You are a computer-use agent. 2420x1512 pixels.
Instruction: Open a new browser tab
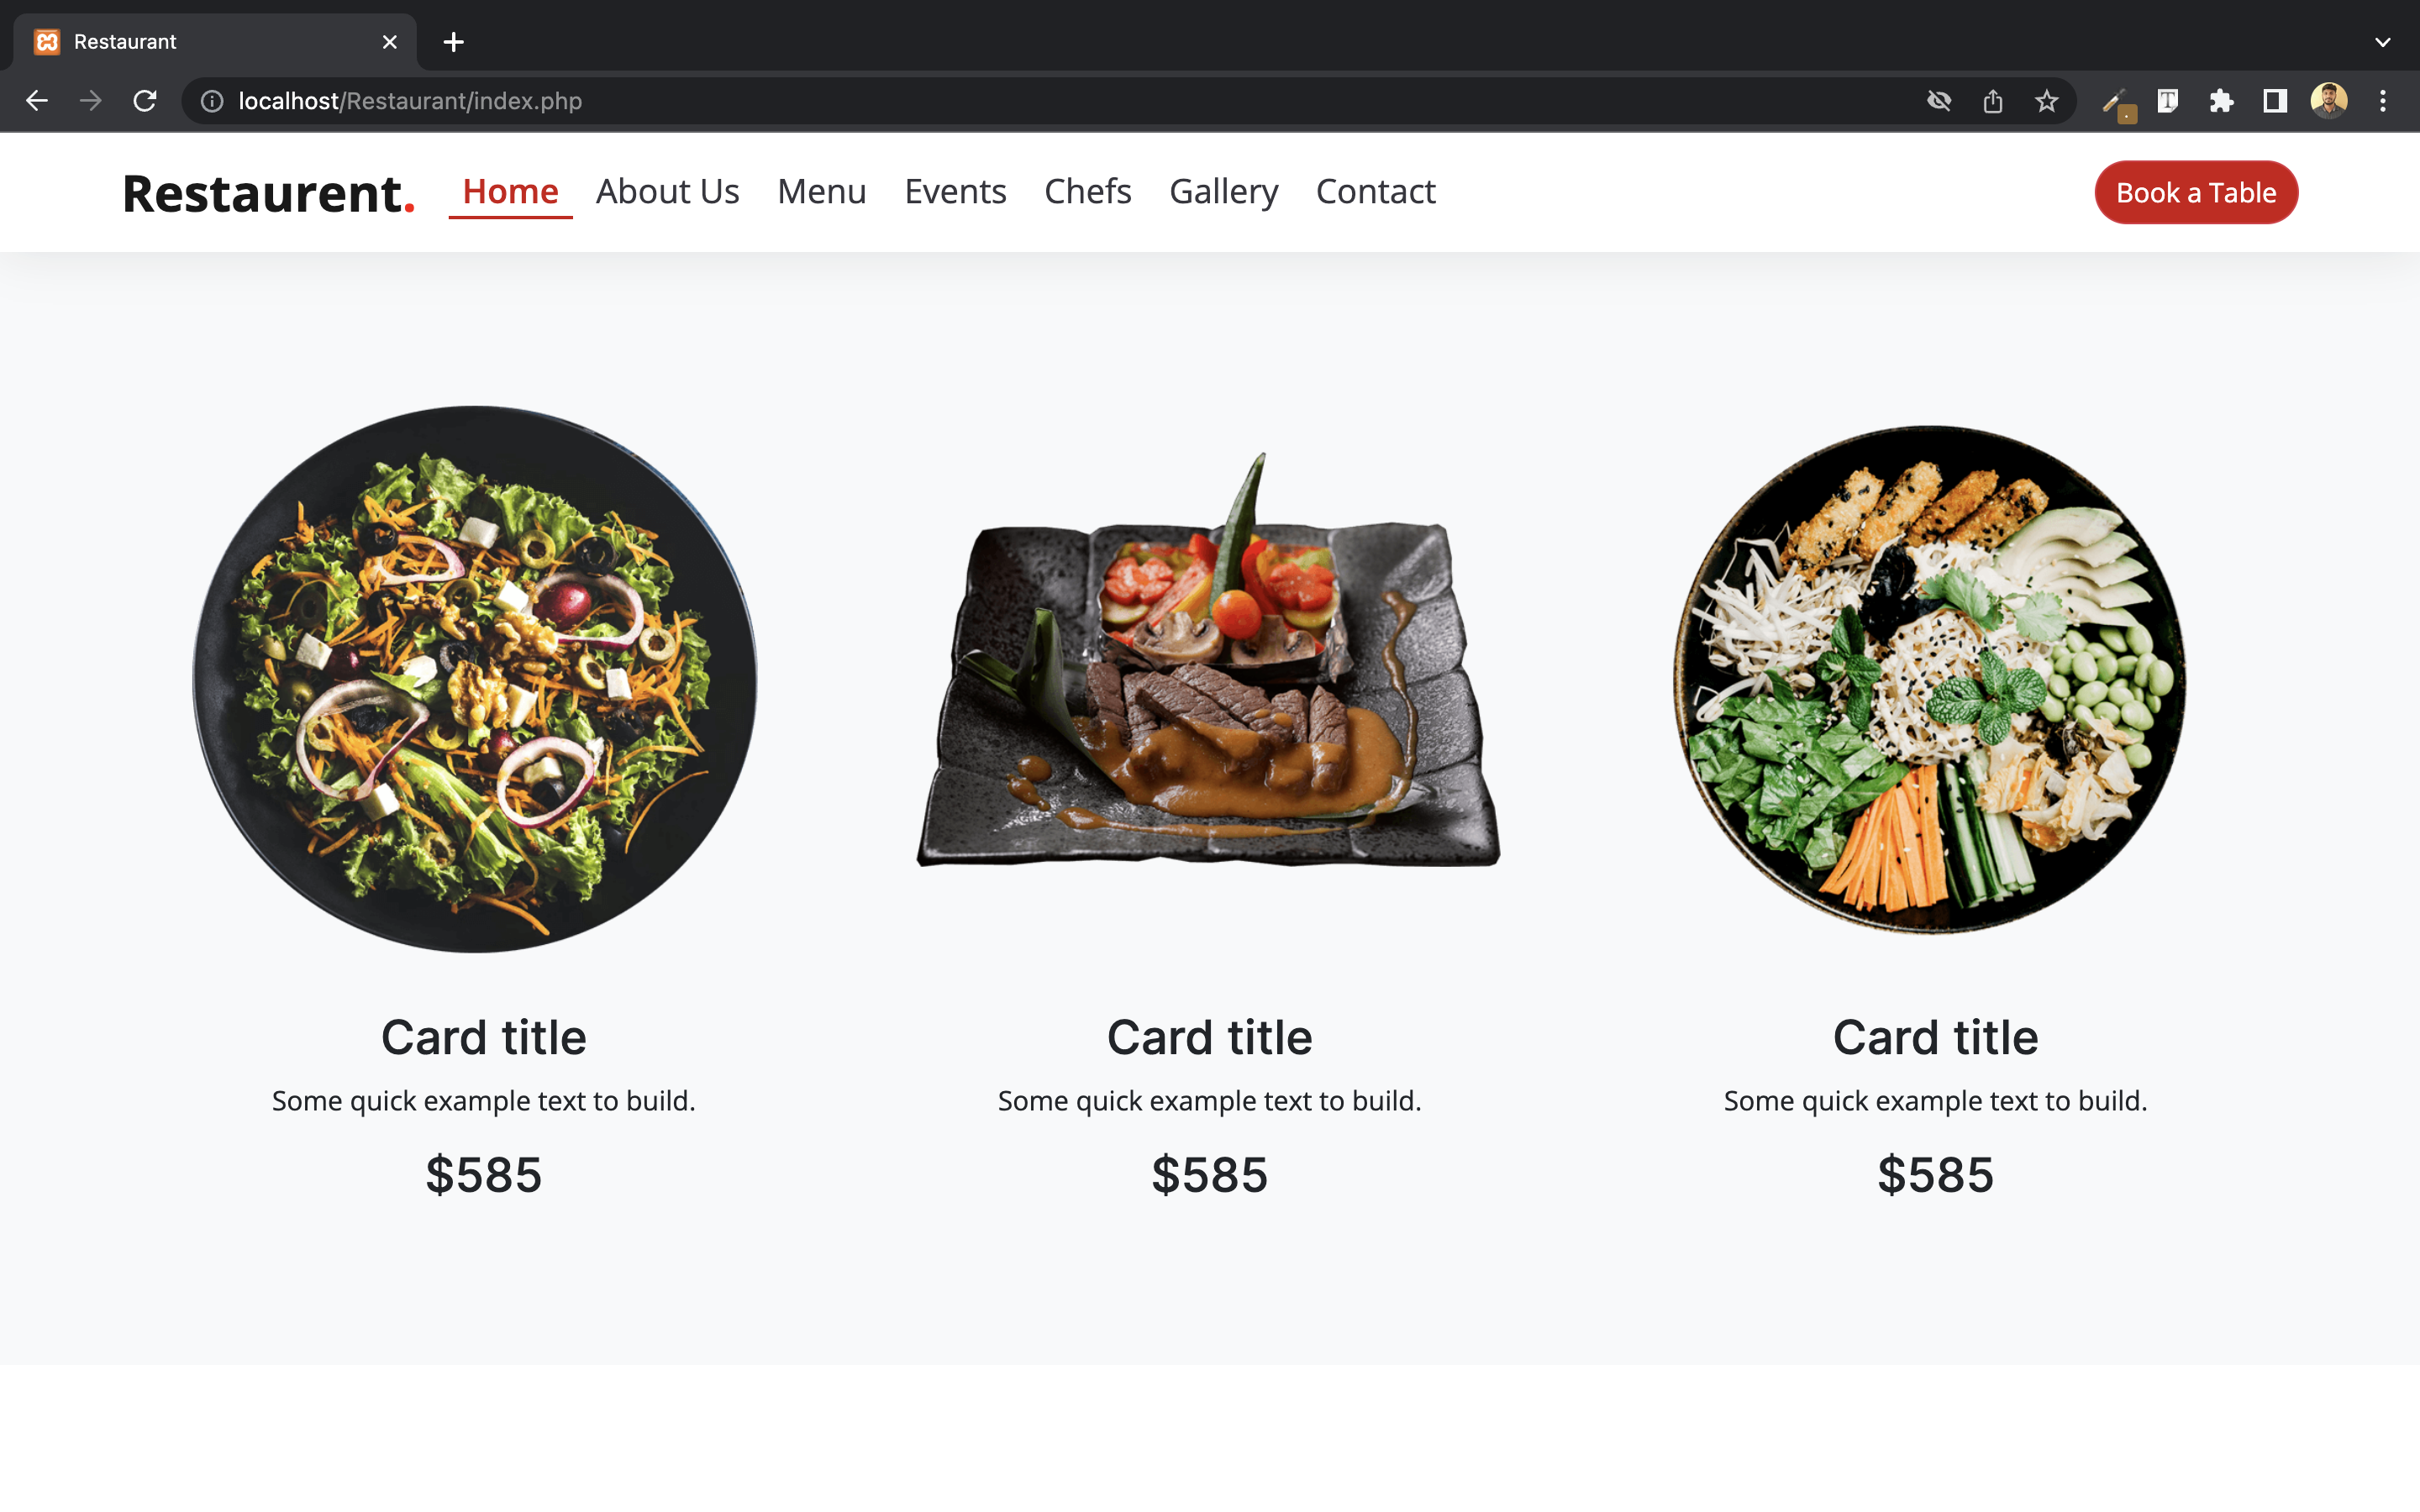(454, 42)
